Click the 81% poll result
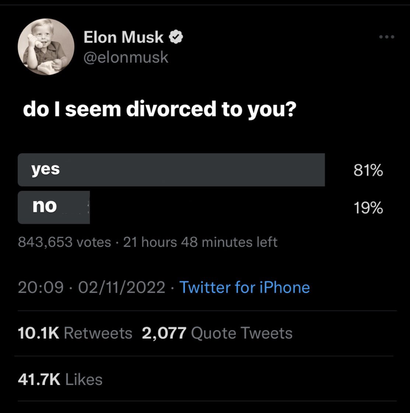This screenshot has height=413, width=410. pyautogui.click(x=368, y=170)
